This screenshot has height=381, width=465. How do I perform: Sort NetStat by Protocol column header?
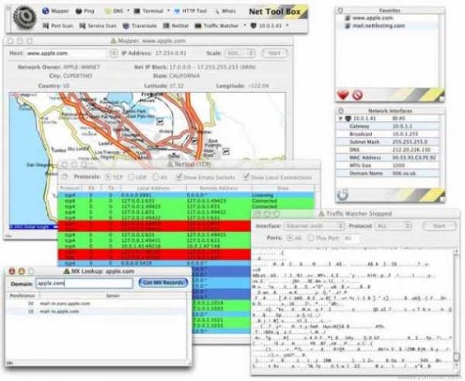(x=70, y=188)
